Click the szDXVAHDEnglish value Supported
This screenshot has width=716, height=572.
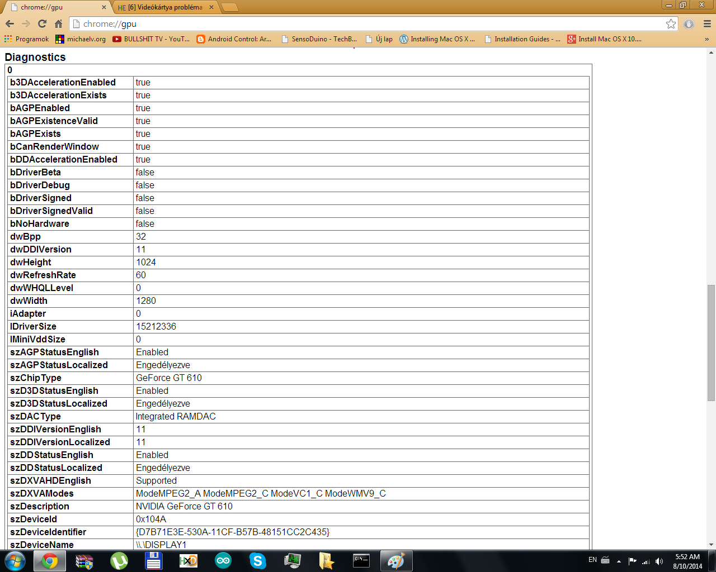point(156,480)
